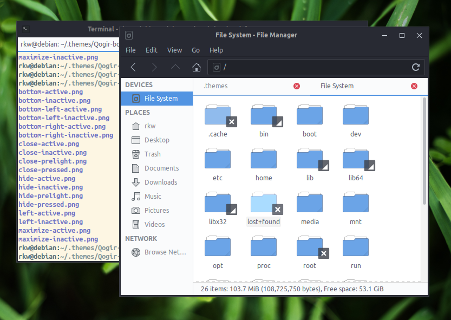Open the media folder
Image resolution: width=451 pixels, height=320 pixels.
point(310,208)
